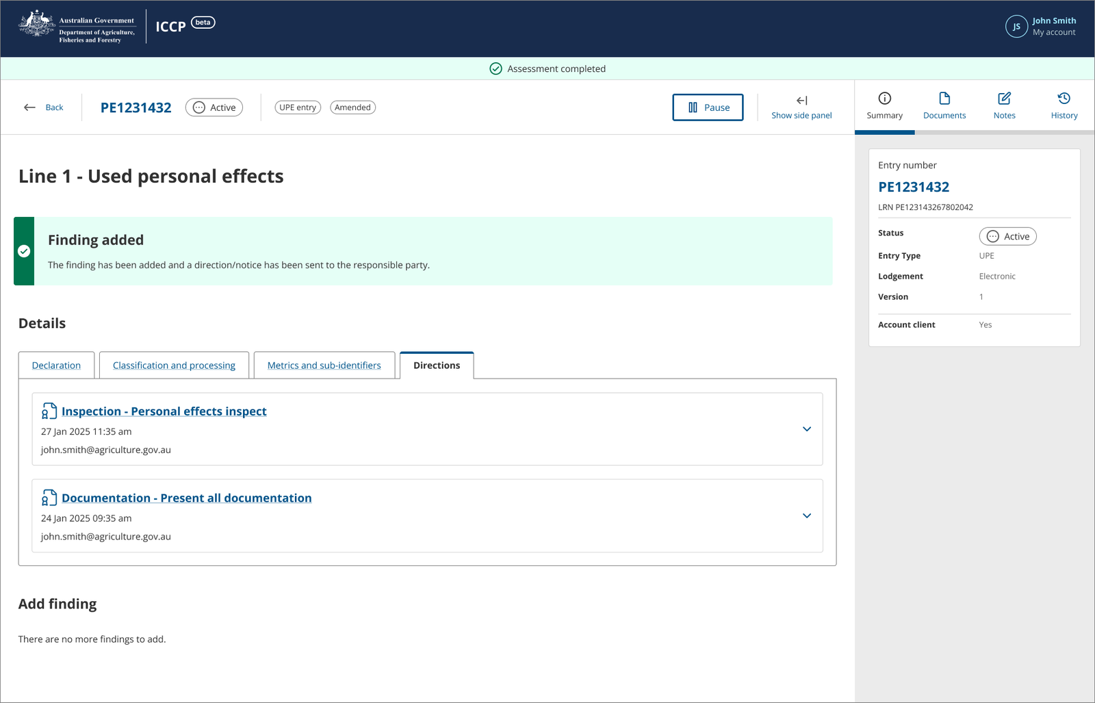Pause the assessment with Pause button

click(x=708, y=107)
